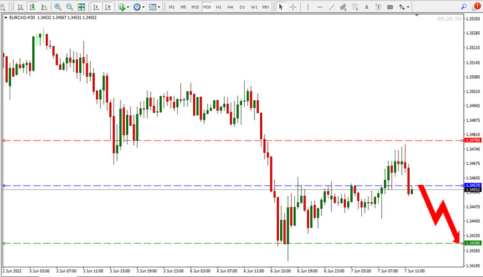Select M15 timeframe button

pos(195,7)
